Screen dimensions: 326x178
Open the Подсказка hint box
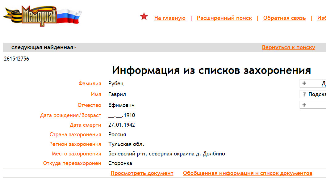click(317, 94)
